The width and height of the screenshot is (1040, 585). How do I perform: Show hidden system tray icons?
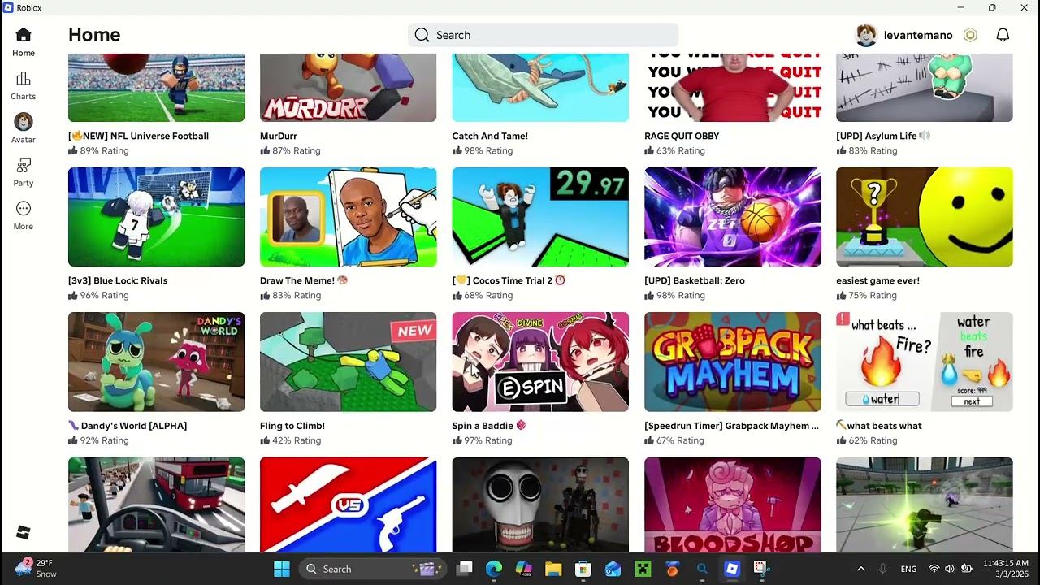861,569
